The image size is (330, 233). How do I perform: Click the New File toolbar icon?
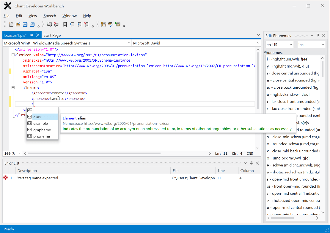point(11,25)
